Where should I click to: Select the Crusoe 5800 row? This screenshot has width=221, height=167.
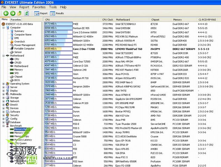[132, 136]
